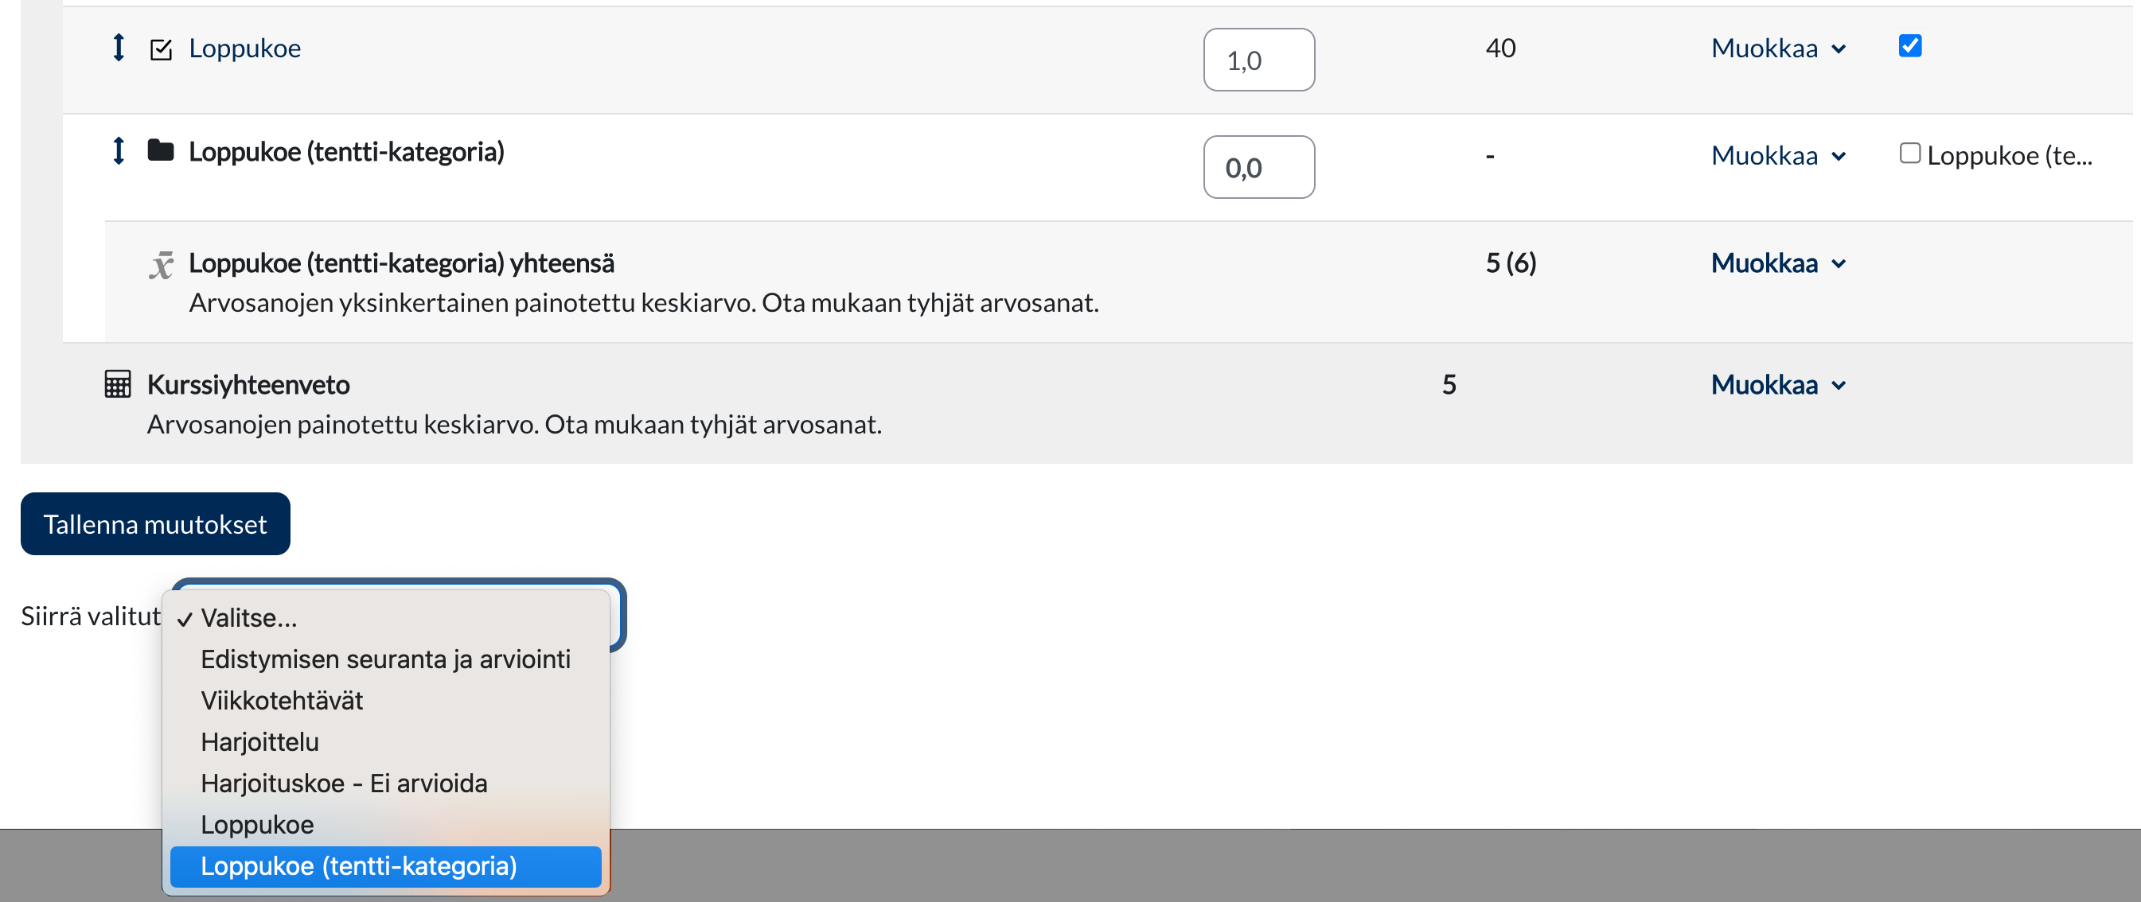Tick the Loppukoe (te... category checkbox

[1910, 154]
